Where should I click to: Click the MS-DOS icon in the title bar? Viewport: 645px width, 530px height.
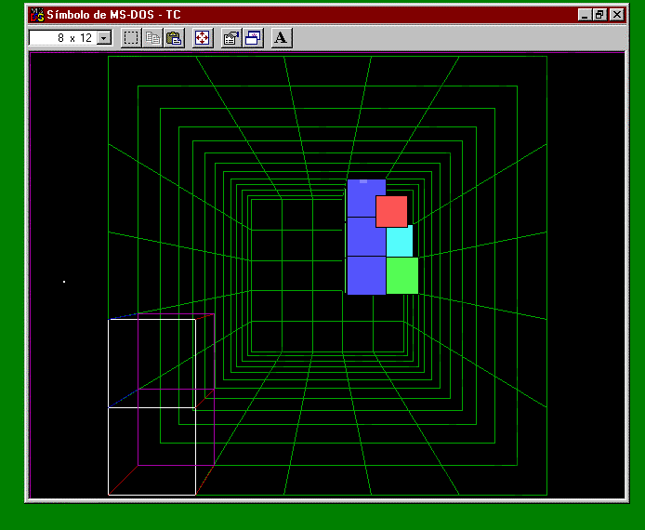pos(37,15)
